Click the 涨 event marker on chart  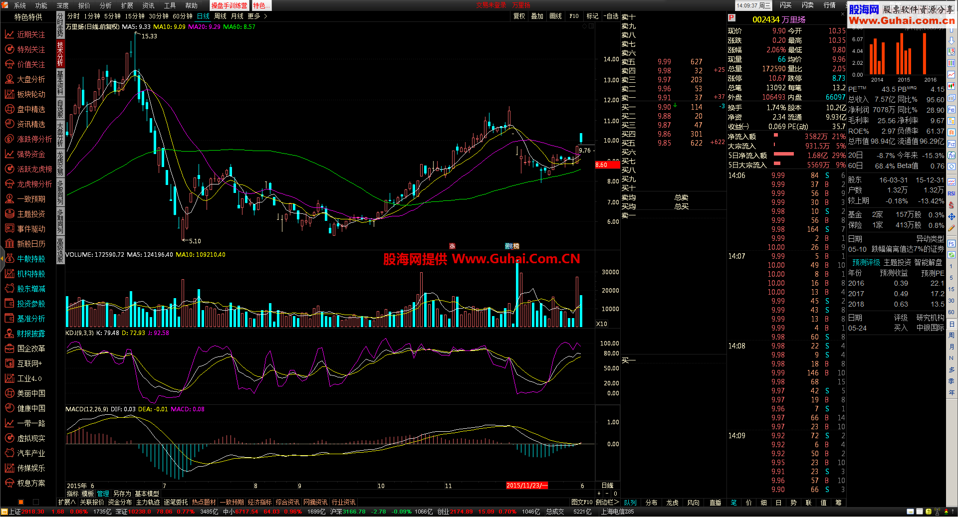452,246
